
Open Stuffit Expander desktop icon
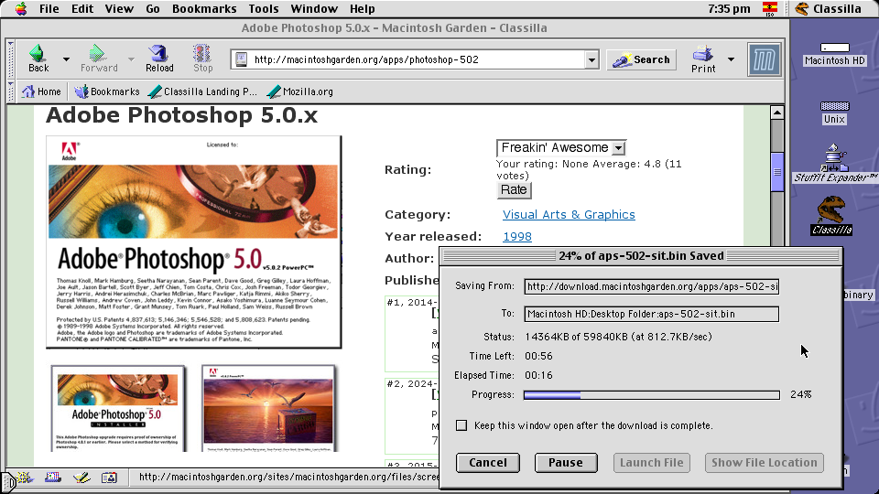834,156
